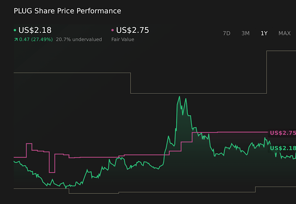Click the pink US$2.75 label on chart
Screen dimensions: 296x204
click(x=282, y=133)
